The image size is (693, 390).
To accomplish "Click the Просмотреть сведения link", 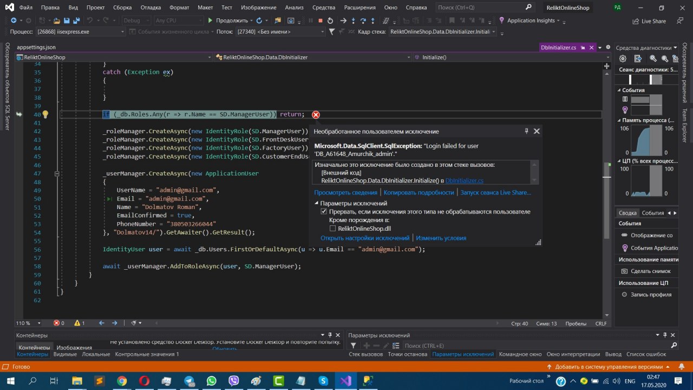I will tap(345, 192).
